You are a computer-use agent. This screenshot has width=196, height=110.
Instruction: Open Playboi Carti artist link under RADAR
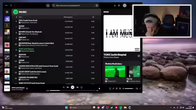[25, 28]
